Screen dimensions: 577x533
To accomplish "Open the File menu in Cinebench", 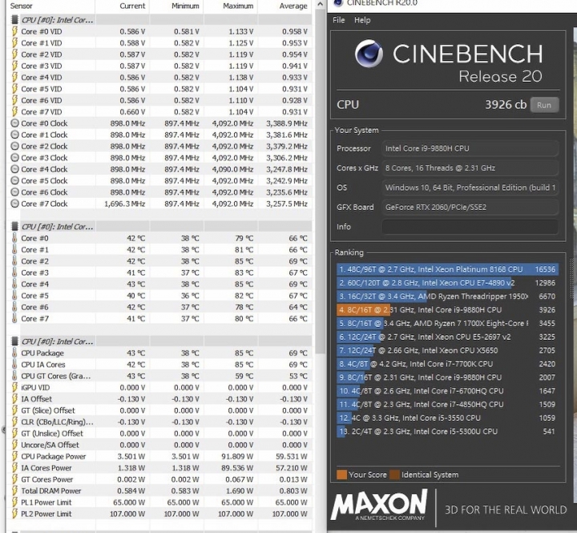I will coord(338,20).
